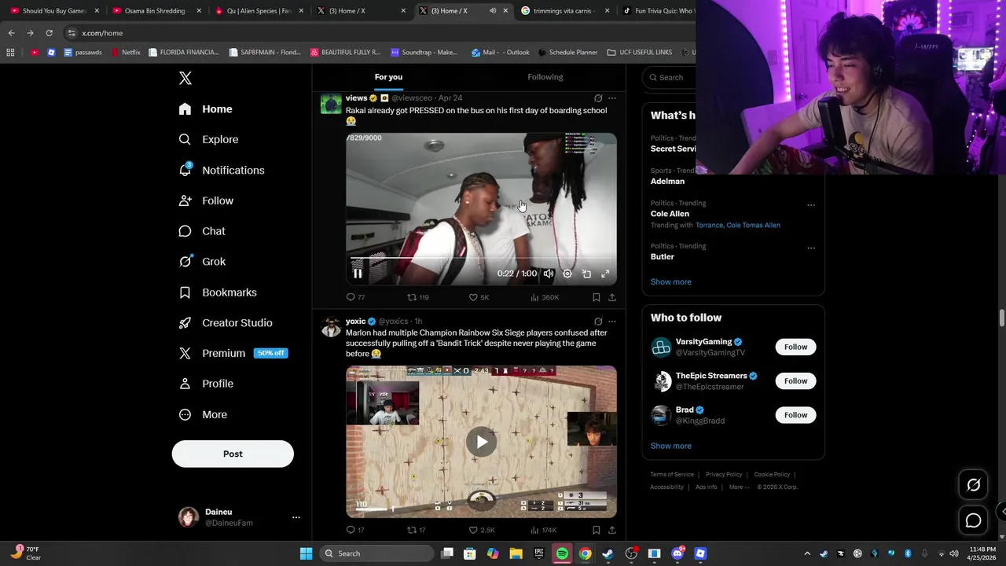Screen dimensions: 1006x566
Task: Open Grok explain icon on views post
Action: 598,98
